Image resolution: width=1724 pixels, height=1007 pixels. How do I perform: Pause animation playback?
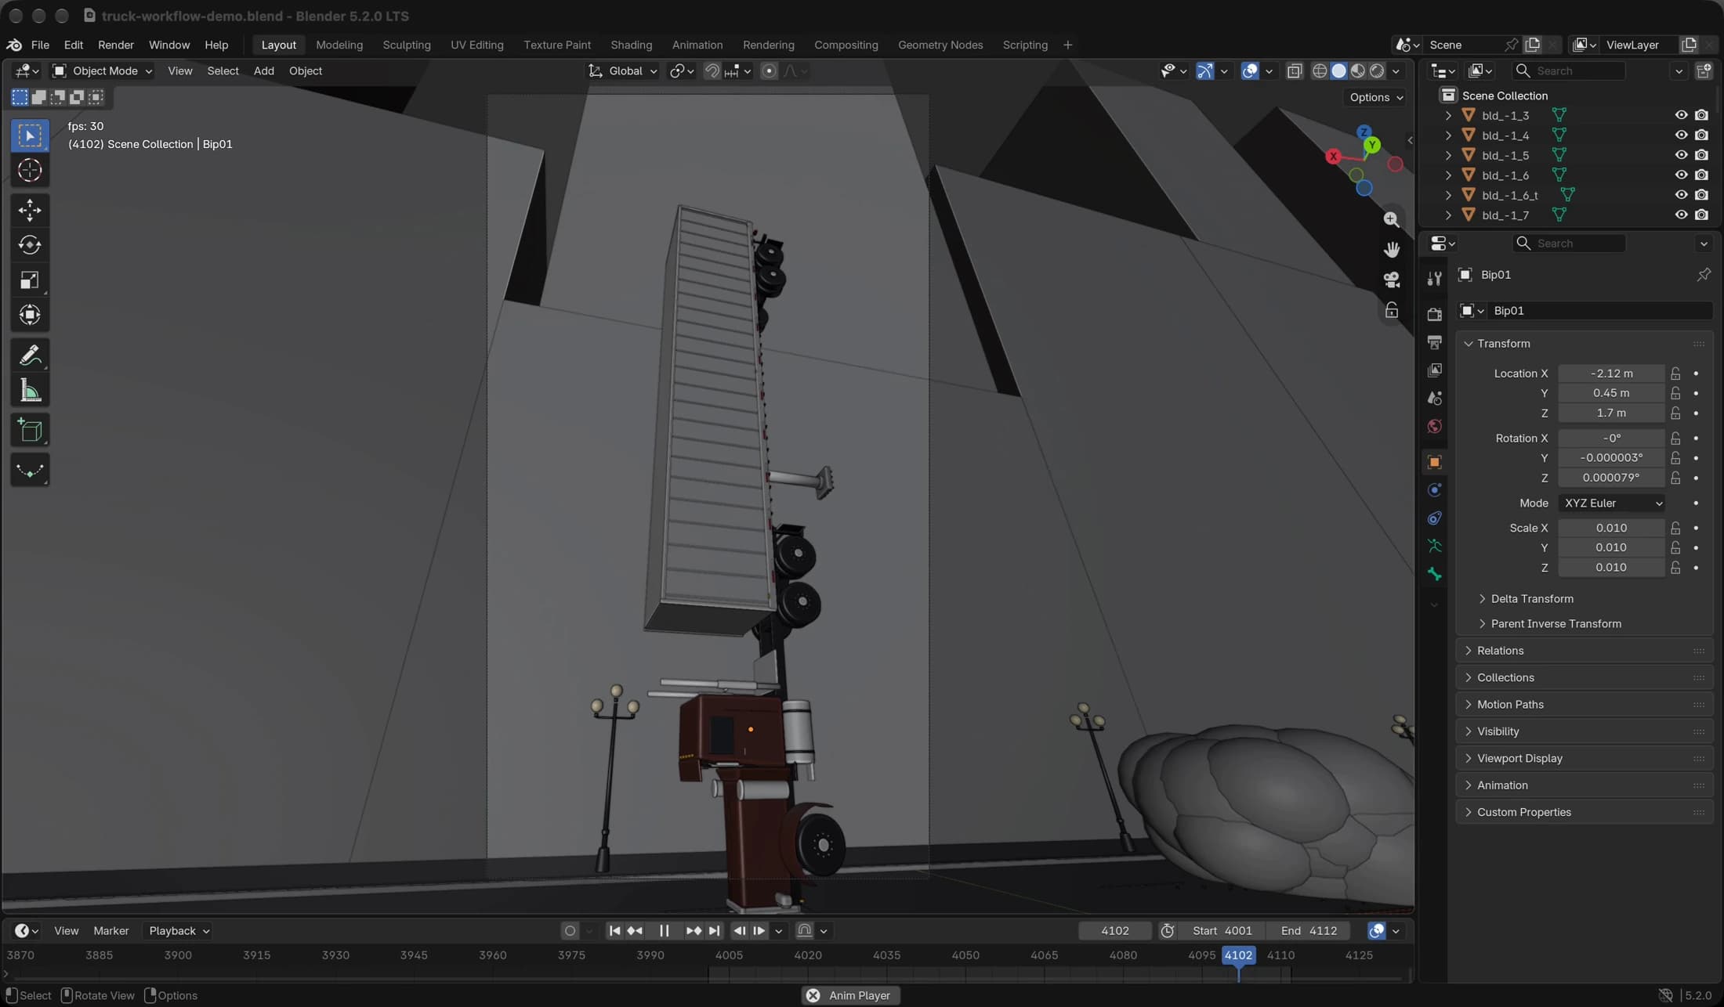(x=664, y=930)
